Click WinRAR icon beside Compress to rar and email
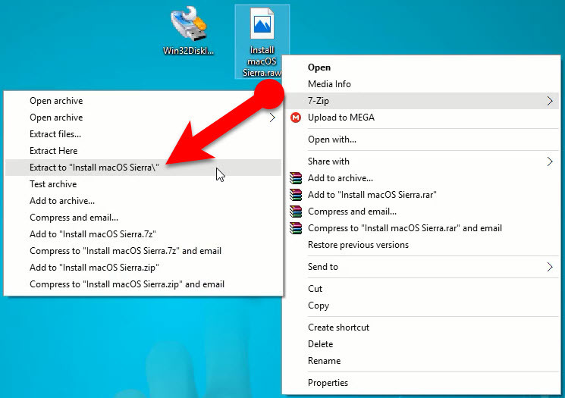Screen dimensions: 565x398 point(296,228)
